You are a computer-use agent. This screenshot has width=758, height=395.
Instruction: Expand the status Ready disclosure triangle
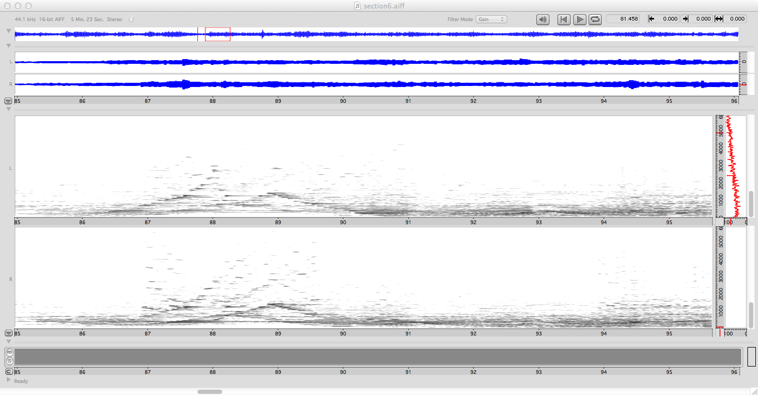tap(8, 379)
